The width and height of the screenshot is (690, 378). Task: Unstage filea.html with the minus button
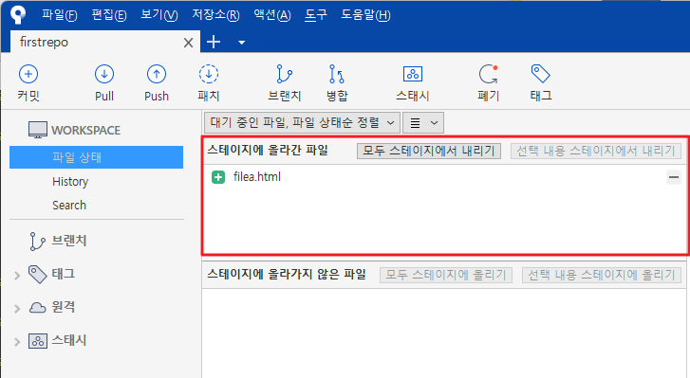click(x=674, y=177)
